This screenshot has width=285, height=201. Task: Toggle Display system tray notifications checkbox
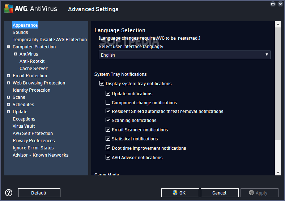coord(102,83)
